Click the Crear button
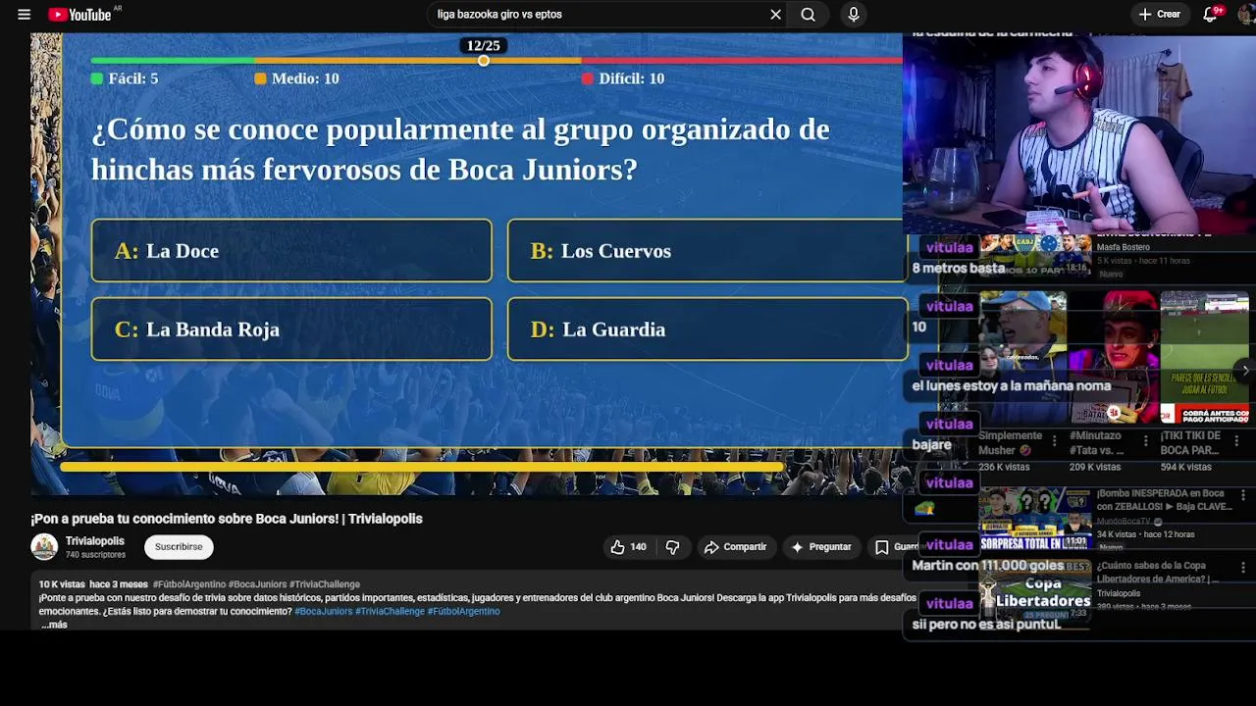 coord(1159,15)
